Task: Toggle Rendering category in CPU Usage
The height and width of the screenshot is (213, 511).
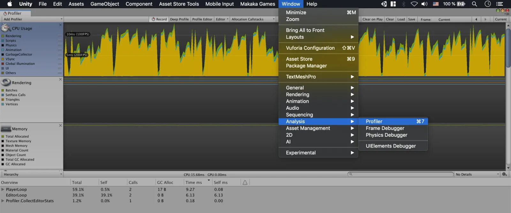Action: (x=3, y=36)
